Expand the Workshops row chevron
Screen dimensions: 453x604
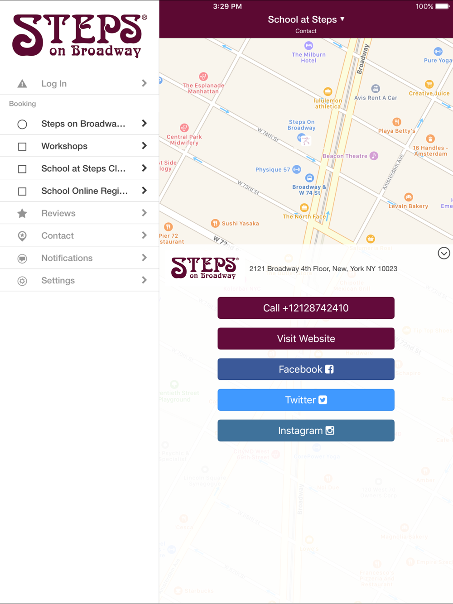click(x=144, y=146)
